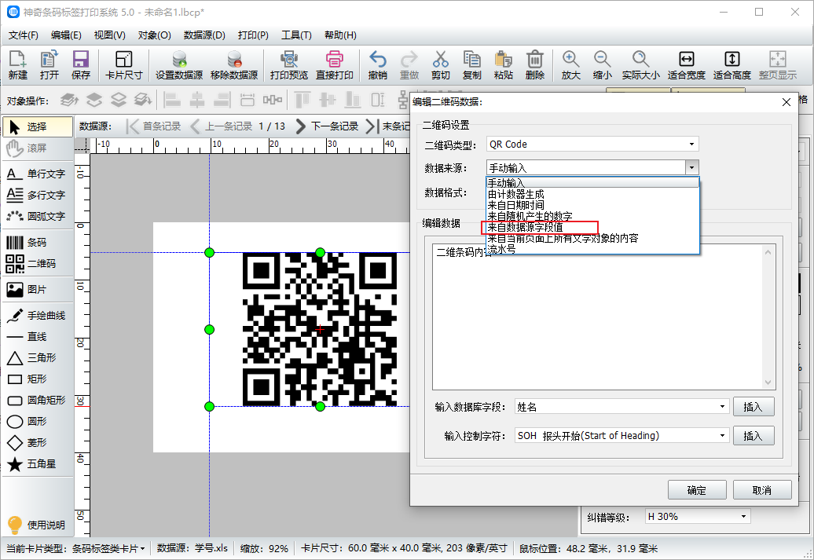
Task: Save the label with the 保存 icon
Action: tap(80, 65)
